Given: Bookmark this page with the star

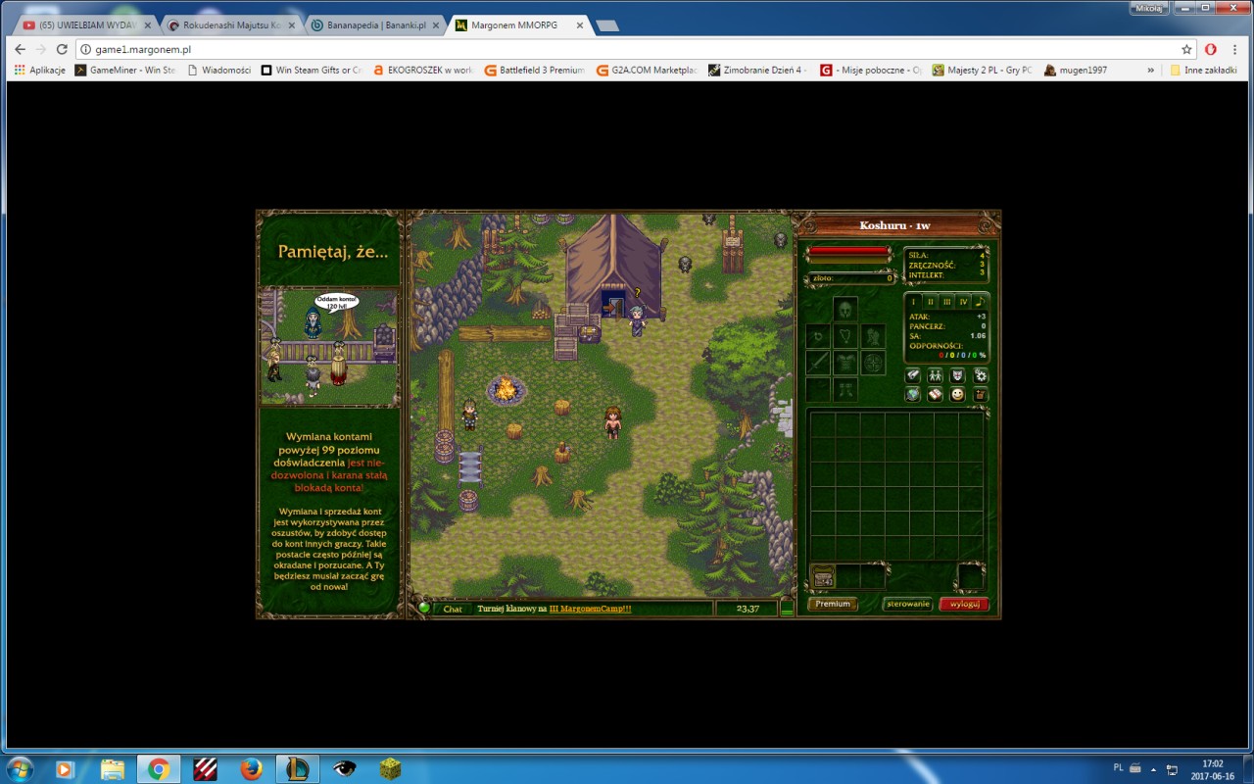Looking at the screenshot, I should tap(1186, 49).
